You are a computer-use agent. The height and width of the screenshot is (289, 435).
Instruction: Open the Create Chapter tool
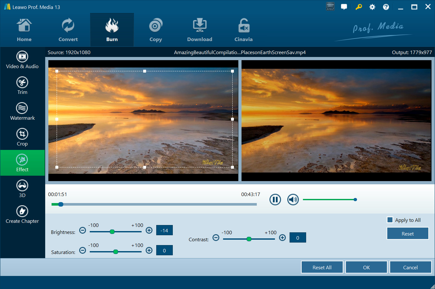[22, 215]
